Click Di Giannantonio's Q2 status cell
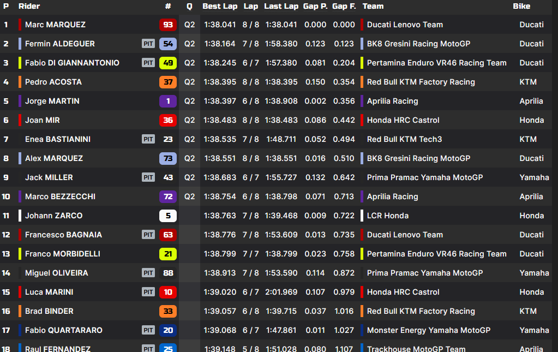This screenshot has height=352, width=558. [x=189, y=63]
